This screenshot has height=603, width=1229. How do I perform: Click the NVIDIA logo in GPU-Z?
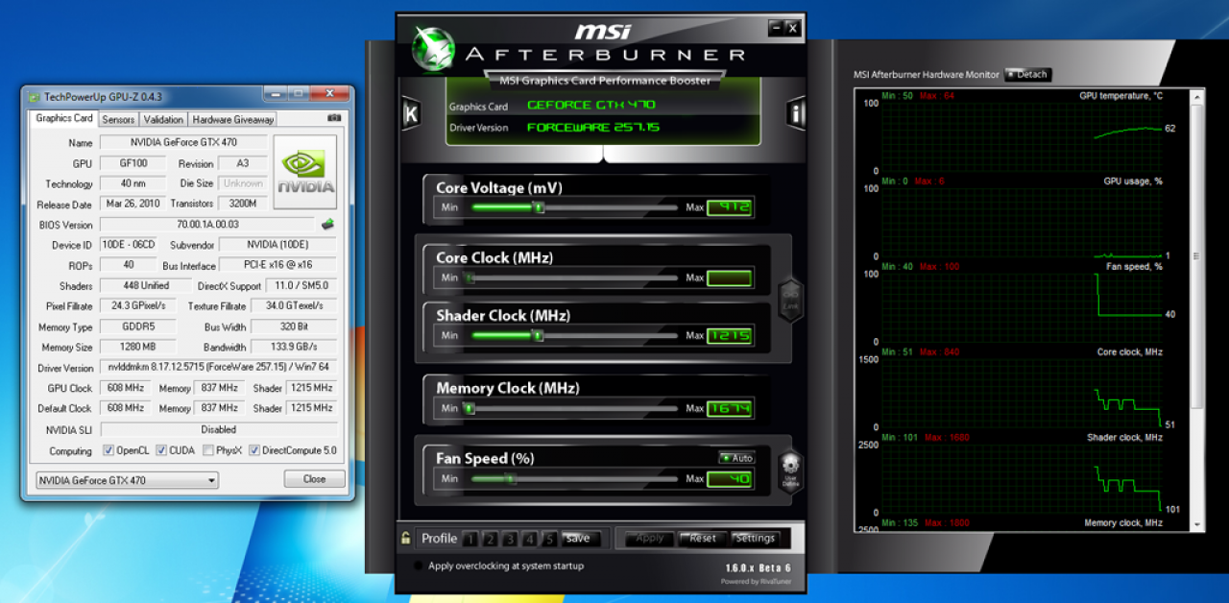pyautogui.click(x=305, y=172)
